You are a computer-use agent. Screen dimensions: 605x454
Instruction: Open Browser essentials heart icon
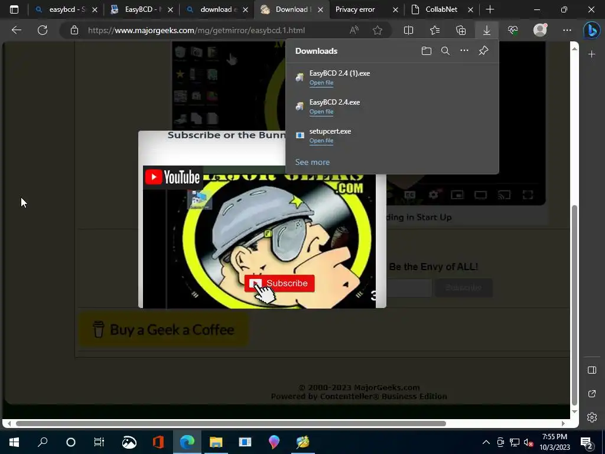point(513,30)
